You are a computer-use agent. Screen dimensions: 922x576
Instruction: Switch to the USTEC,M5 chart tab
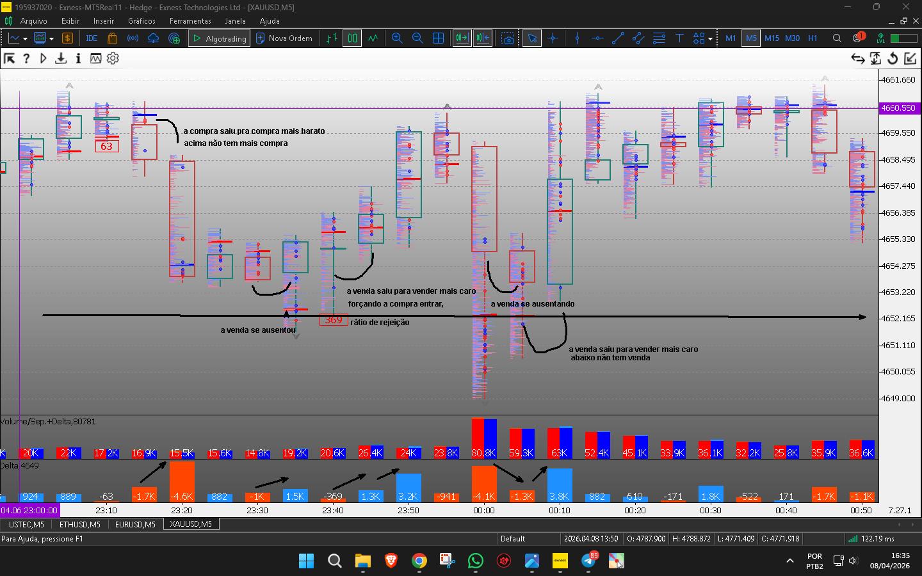point(26,524)
